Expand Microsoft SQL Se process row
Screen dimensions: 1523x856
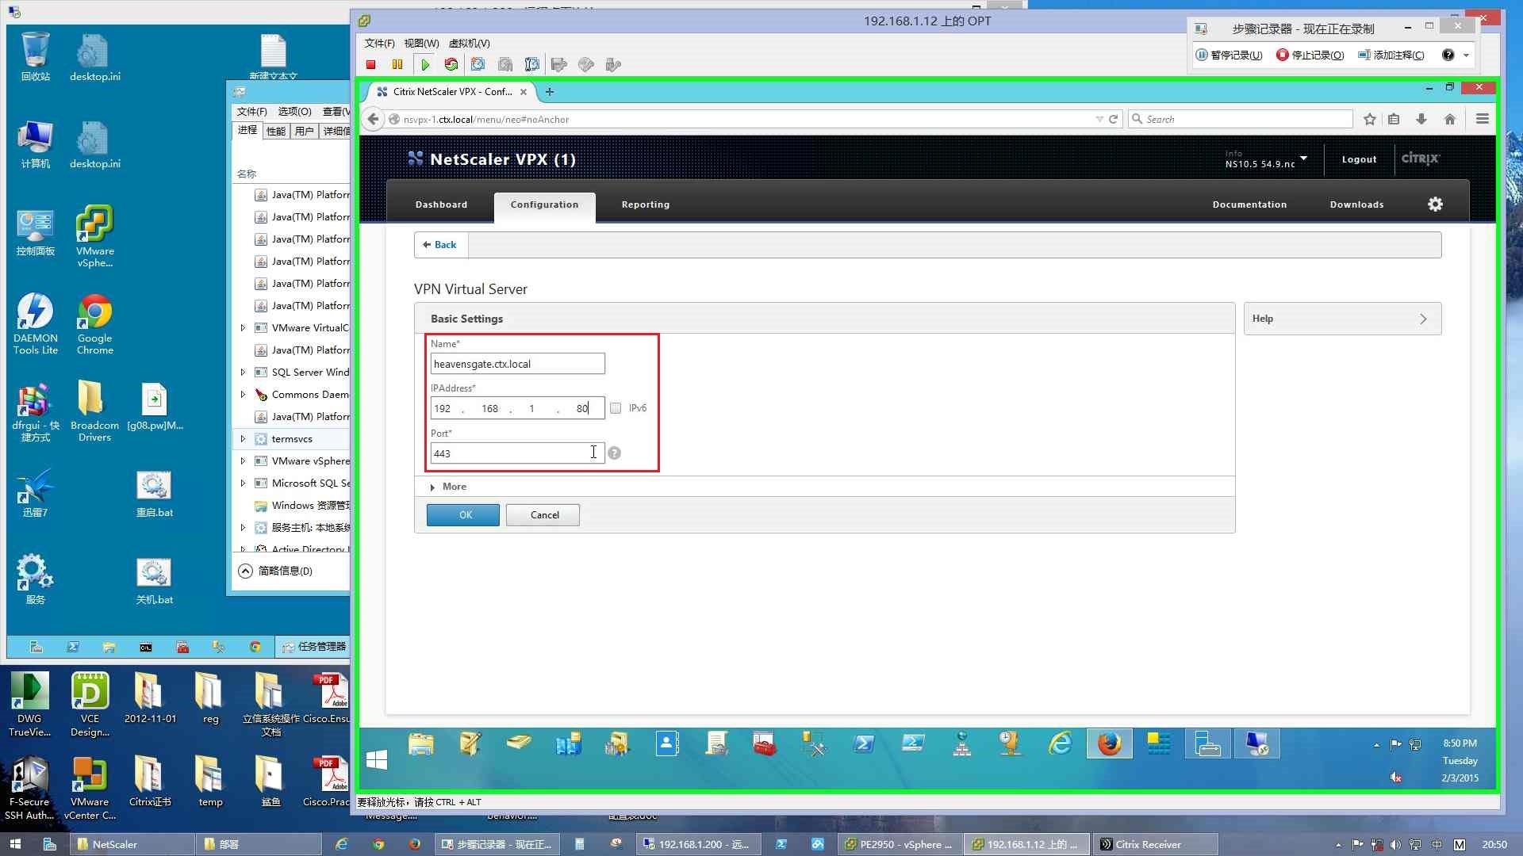[243, 483]
